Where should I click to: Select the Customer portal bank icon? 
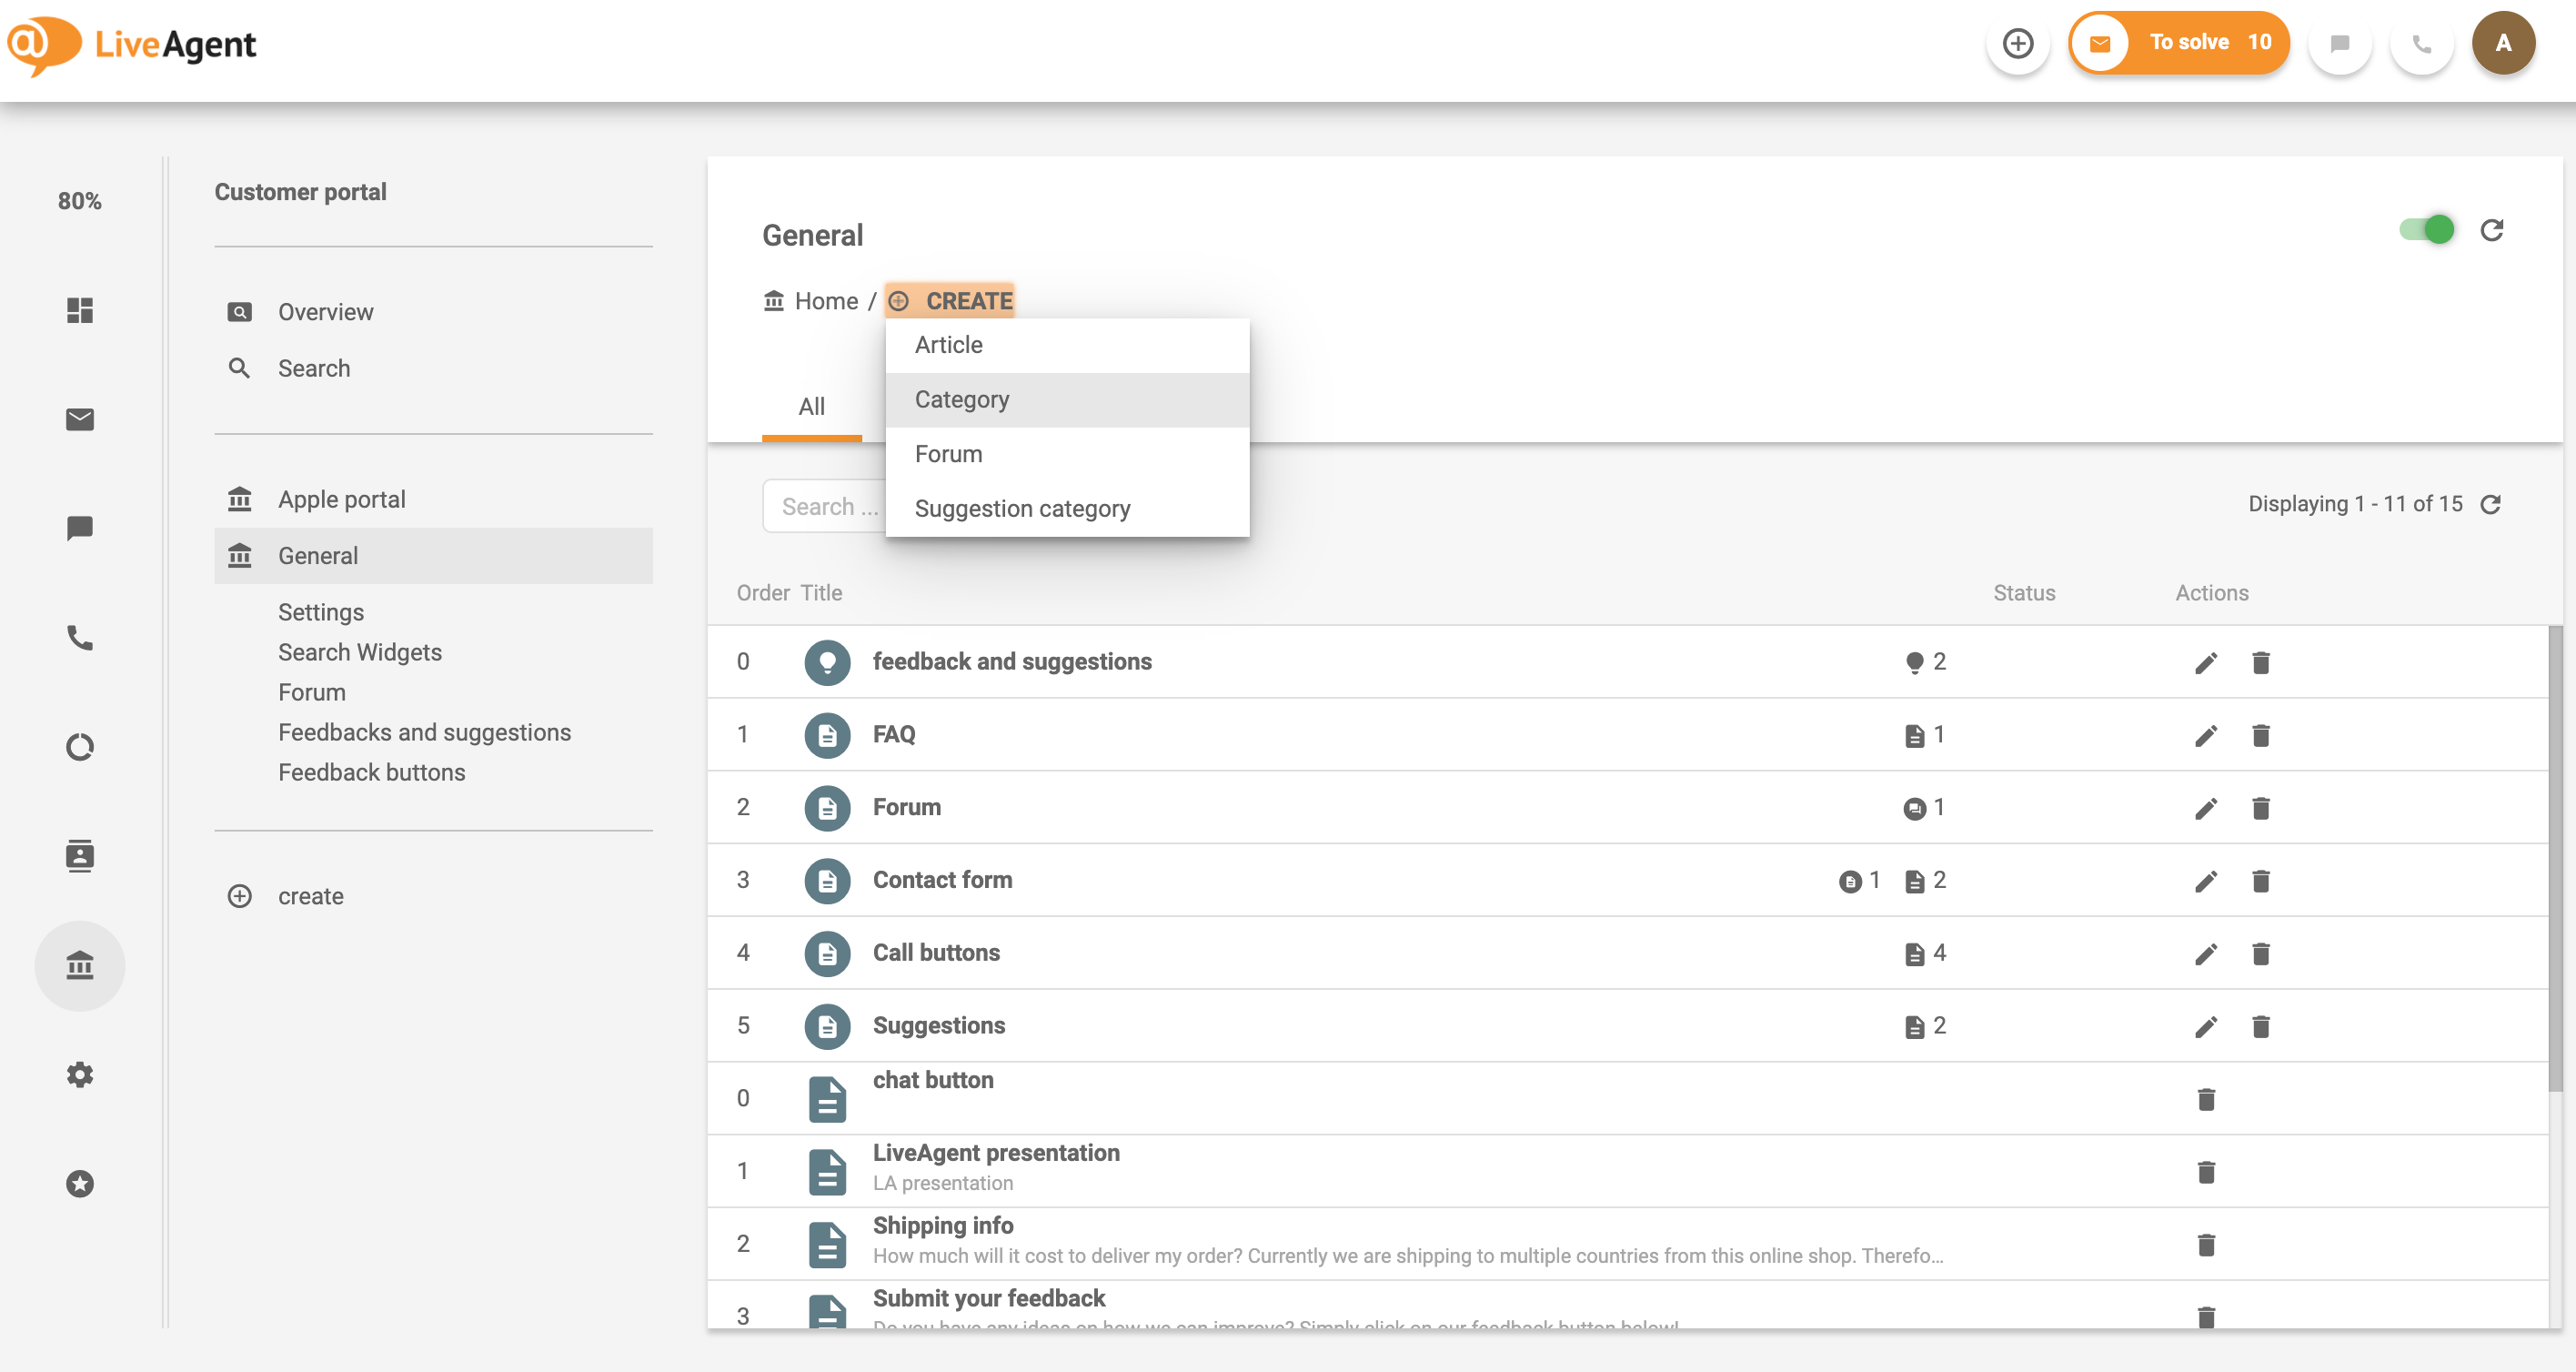tap(79, 965)
